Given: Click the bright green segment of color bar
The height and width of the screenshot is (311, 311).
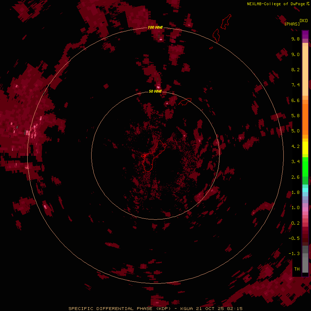Looking at the screenshot, I should 305,167.
